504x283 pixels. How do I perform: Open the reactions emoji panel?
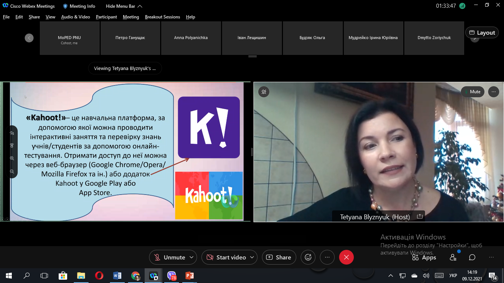point(308,257)
